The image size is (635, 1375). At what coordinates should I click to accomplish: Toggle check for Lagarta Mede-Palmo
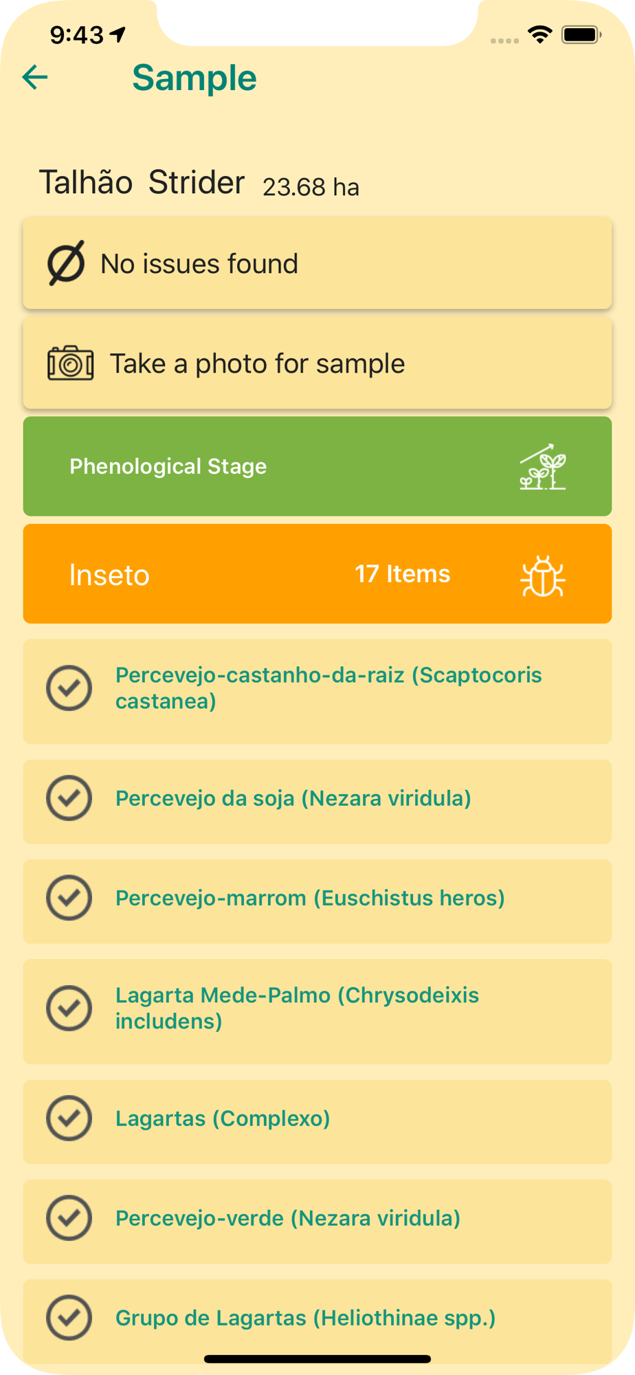click(x=69, y=1008)
